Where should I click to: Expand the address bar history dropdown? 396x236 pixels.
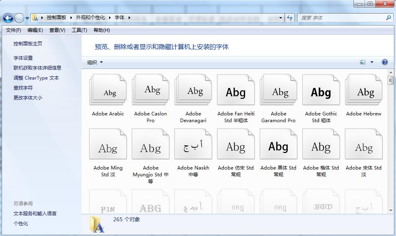point(280,18)
